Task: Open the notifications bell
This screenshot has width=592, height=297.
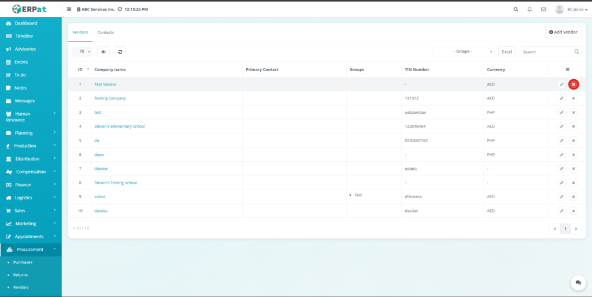Action: coord(530,9)
